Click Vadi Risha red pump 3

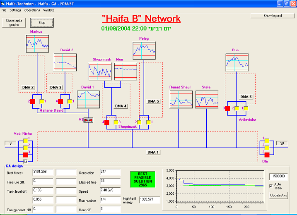coord(26,155)
